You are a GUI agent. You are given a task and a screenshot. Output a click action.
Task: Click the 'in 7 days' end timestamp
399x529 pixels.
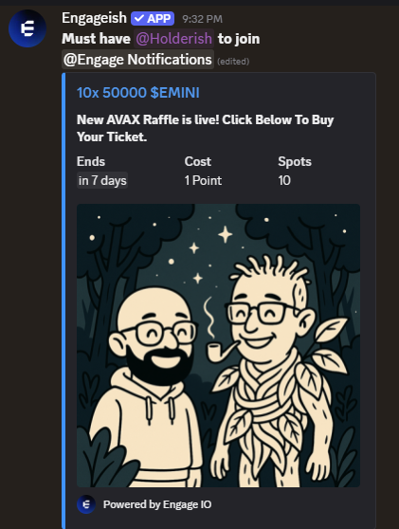102,180
